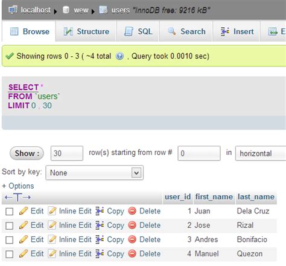This screenshot has width=286, height=266.
Task: Click the Inline Edit icon for Jose row
Action: (x=52, y=225)
